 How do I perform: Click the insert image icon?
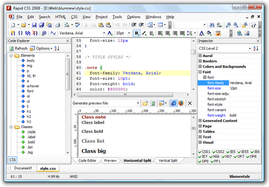tap(247, 33)
